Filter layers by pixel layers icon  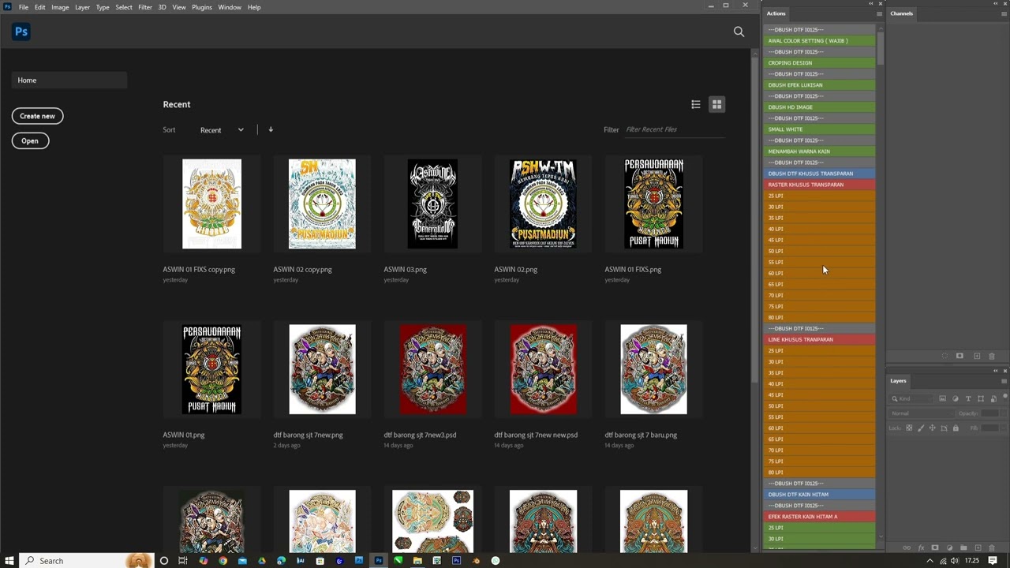942,398
